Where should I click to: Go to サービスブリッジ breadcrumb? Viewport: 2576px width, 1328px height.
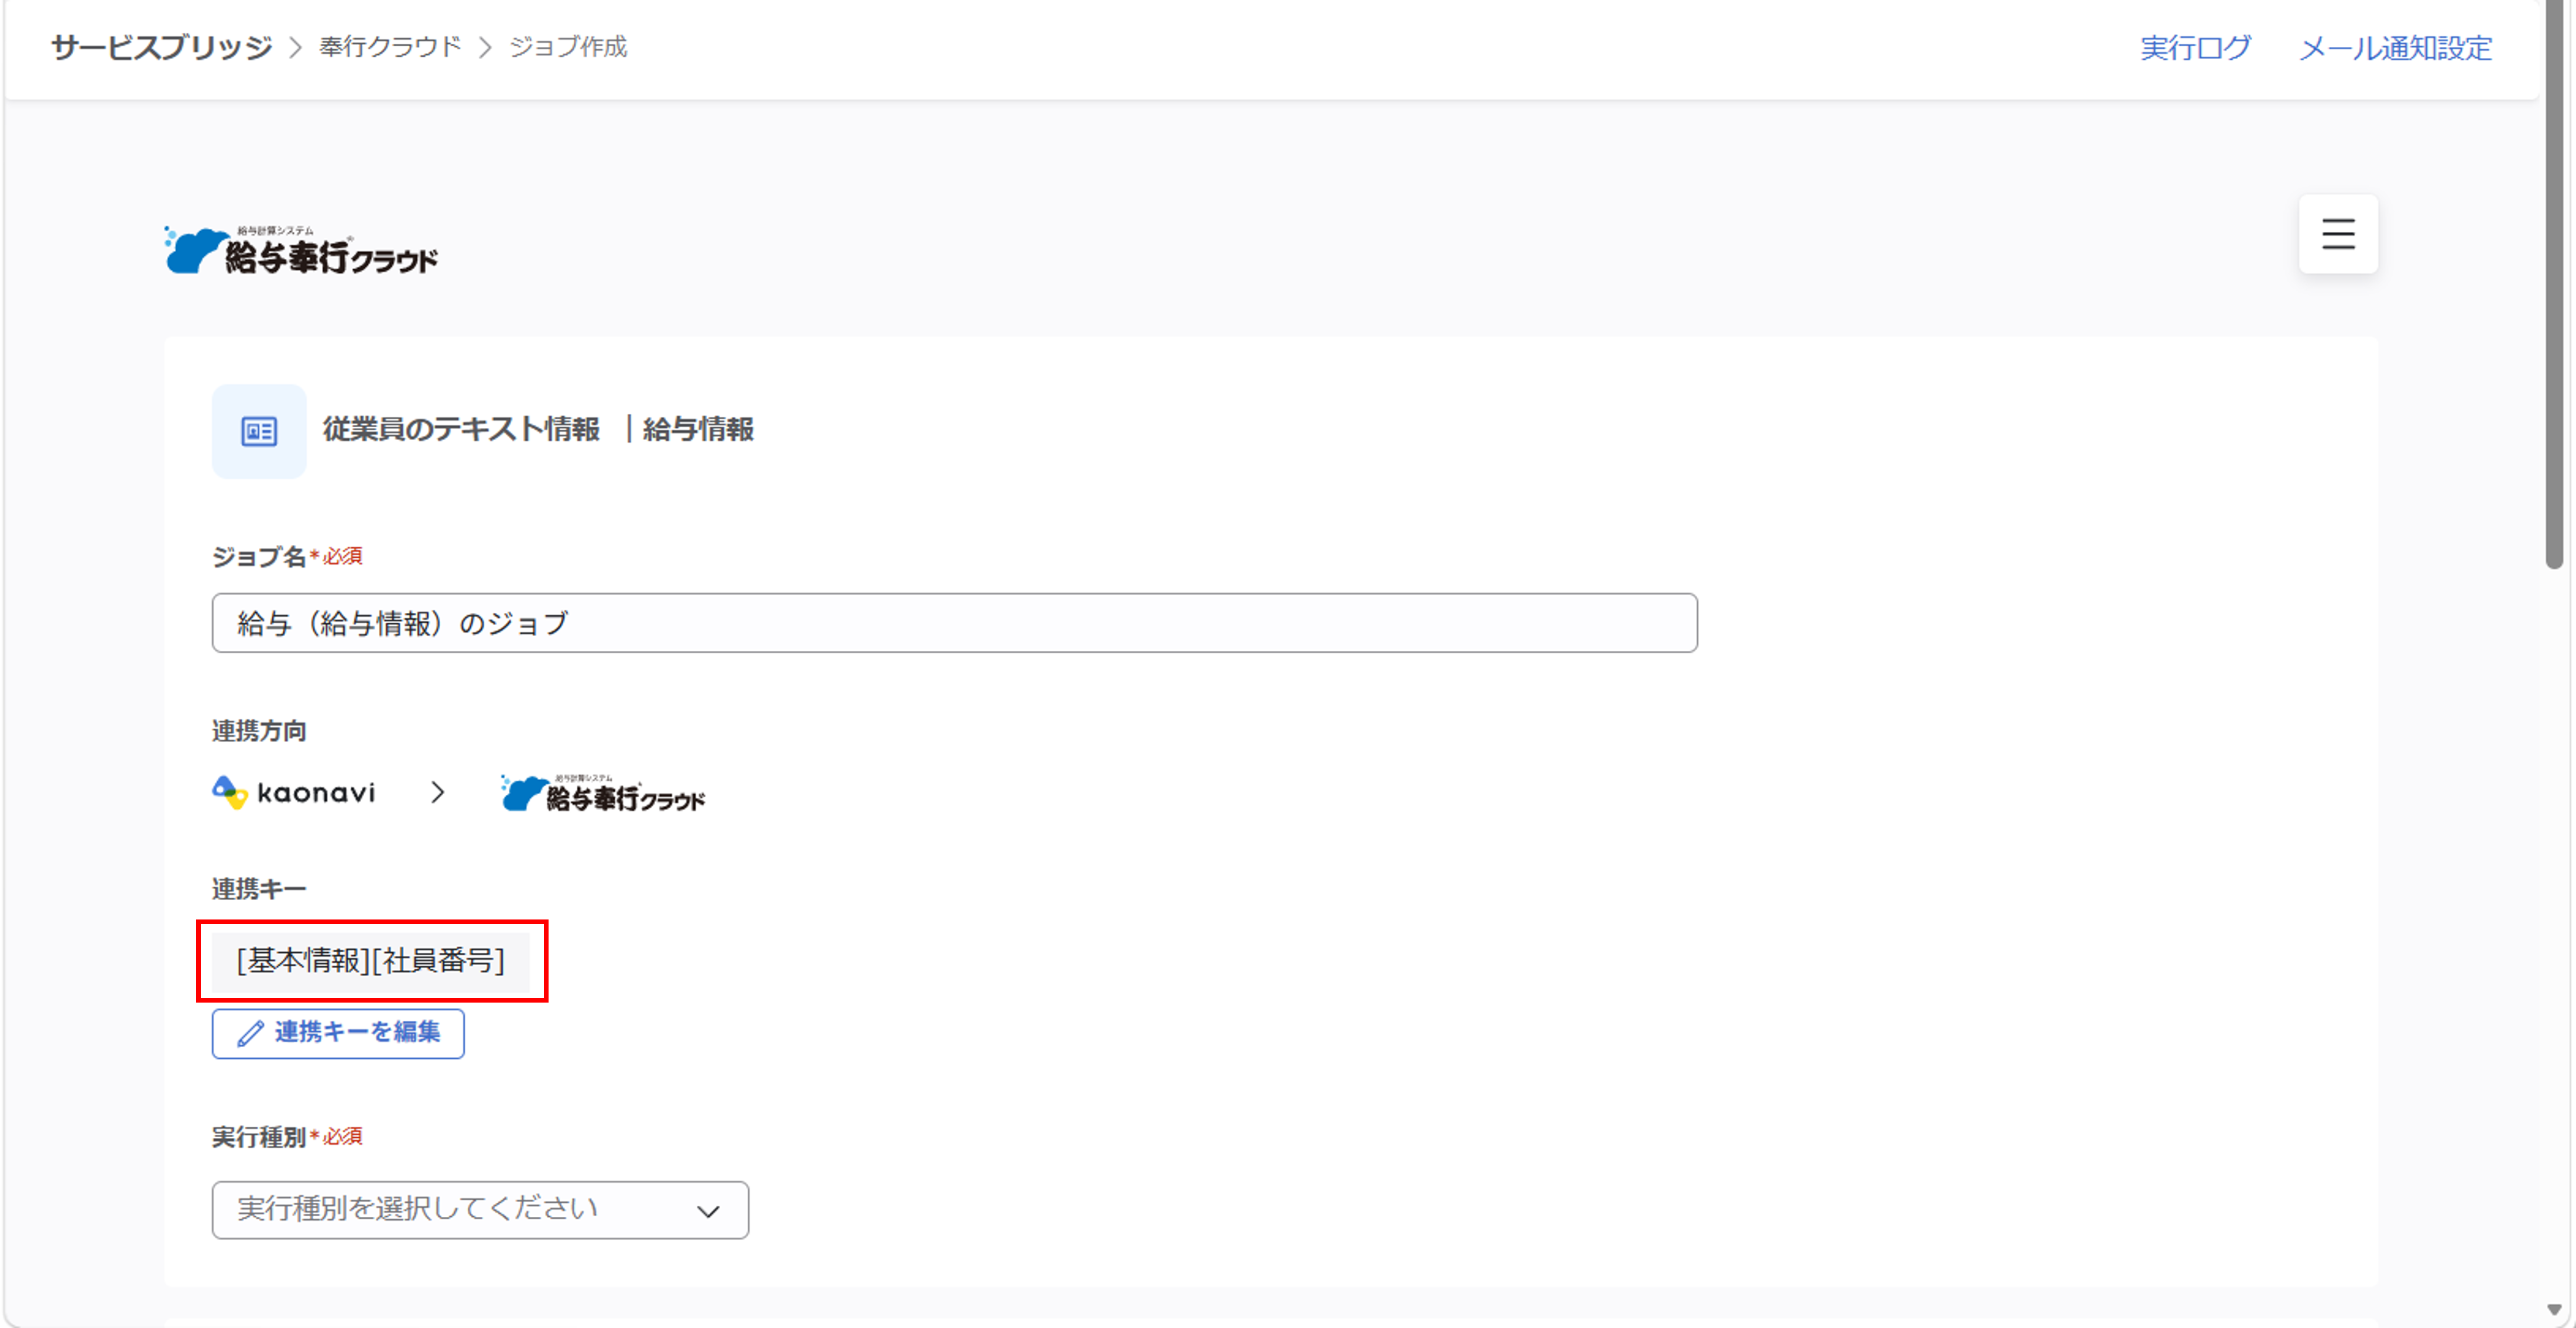tap(161, 47)
